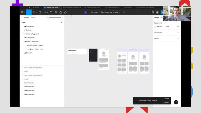Click the Local styles label
Viewport: 201px width, 113px height.
click(158, 33)
